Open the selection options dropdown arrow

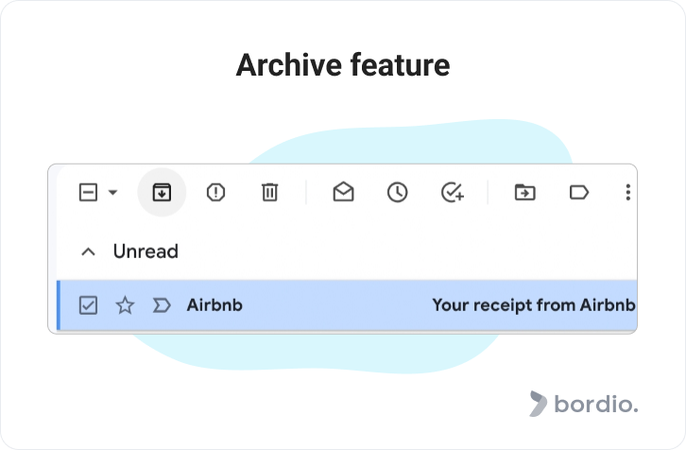tap(112, 192)
